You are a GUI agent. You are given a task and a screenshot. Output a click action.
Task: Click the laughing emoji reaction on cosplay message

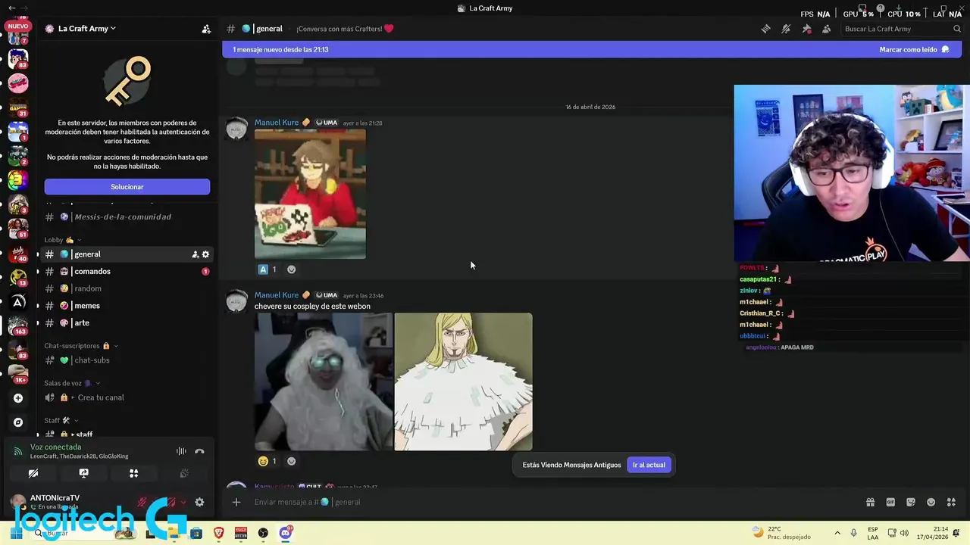coord(268,461)
